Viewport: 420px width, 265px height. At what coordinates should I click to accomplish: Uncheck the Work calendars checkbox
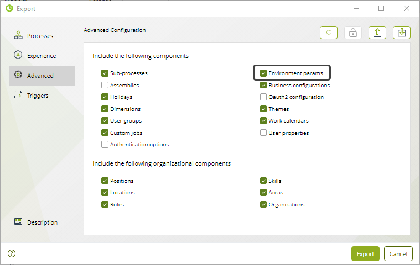click(263, 121)
